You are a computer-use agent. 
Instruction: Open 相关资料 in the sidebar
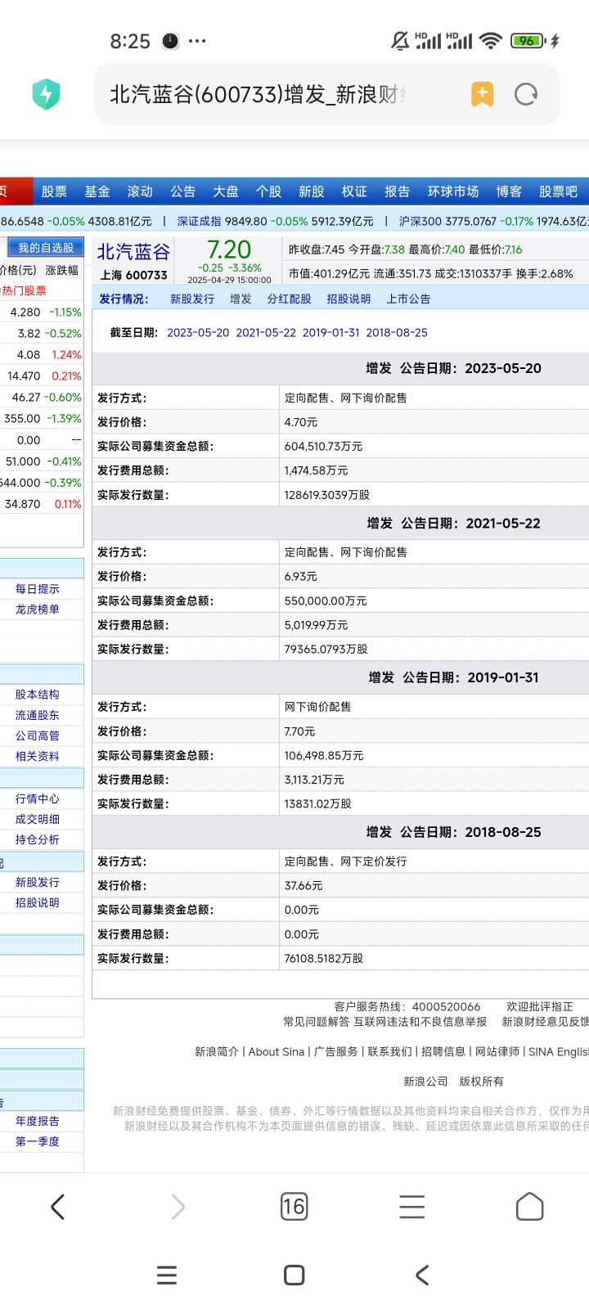(x=37, y=756)
